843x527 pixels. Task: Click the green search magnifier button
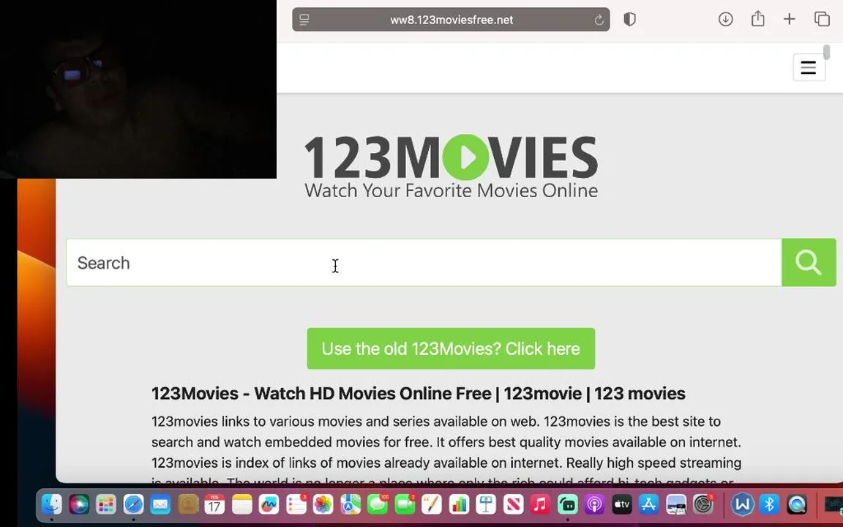click(809, 263)
